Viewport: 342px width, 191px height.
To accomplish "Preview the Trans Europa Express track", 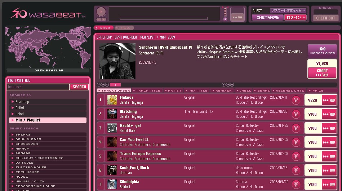I will [296, 156].
